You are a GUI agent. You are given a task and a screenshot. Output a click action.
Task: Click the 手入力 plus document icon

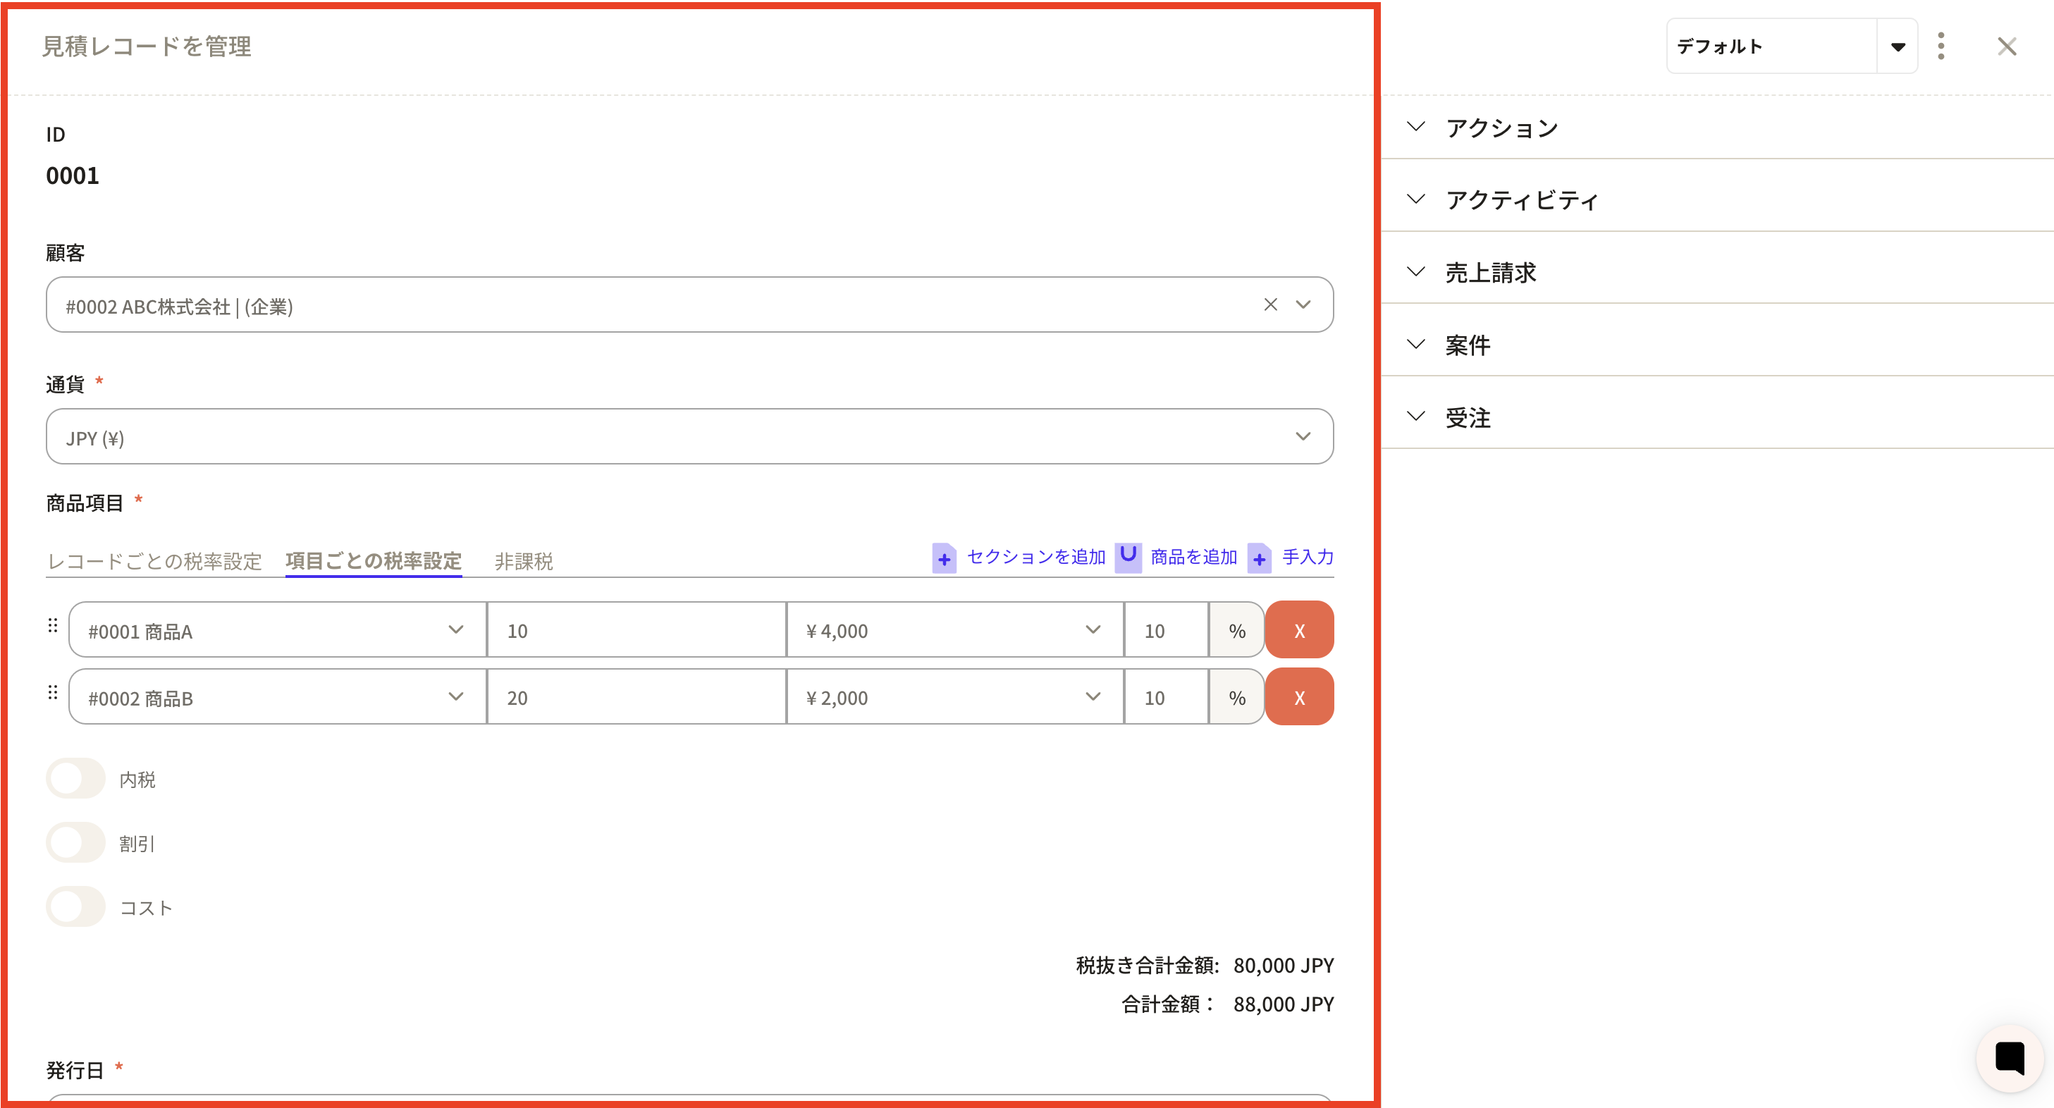pyautogui.click(x=1259, y=558)
